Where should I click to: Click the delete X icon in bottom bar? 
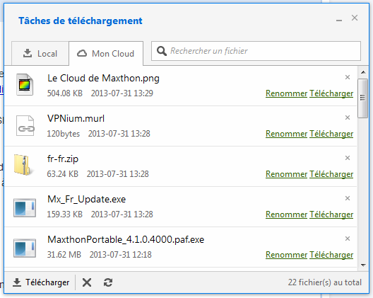(x=87, y=282)
